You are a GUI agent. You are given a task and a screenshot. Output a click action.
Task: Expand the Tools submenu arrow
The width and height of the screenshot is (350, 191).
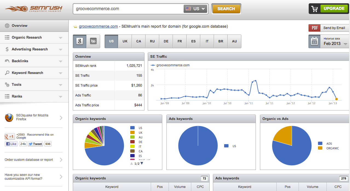(61, 85)
